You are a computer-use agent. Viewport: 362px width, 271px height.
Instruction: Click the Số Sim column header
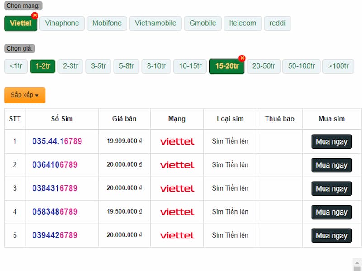tap(62, 119)
